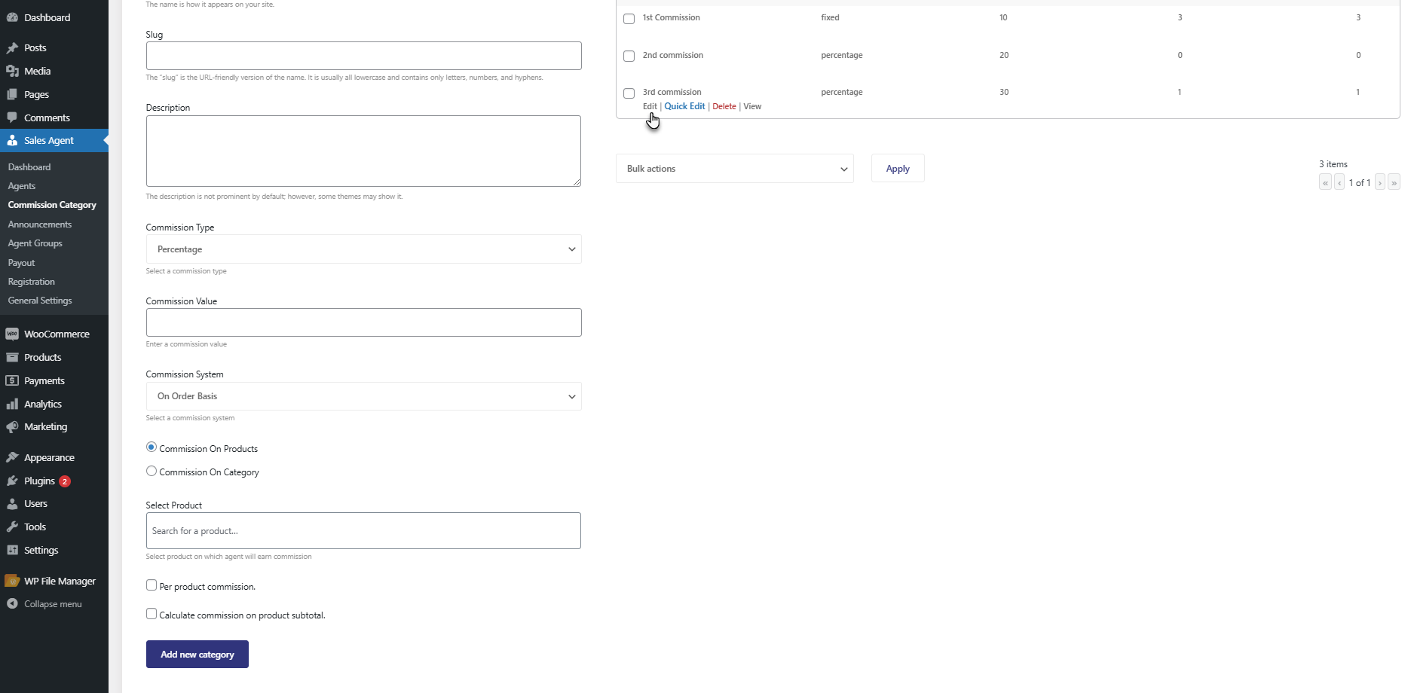
Task: Check the 2nd commission row checkbox
Action: (629, 56)
